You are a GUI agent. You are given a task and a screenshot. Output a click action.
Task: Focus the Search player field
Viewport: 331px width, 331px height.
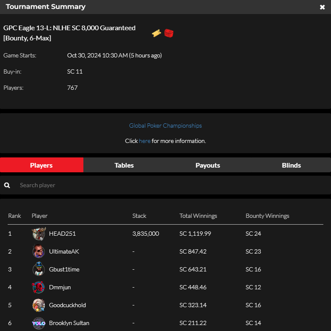pyautogui.click(x=165, y=185)
